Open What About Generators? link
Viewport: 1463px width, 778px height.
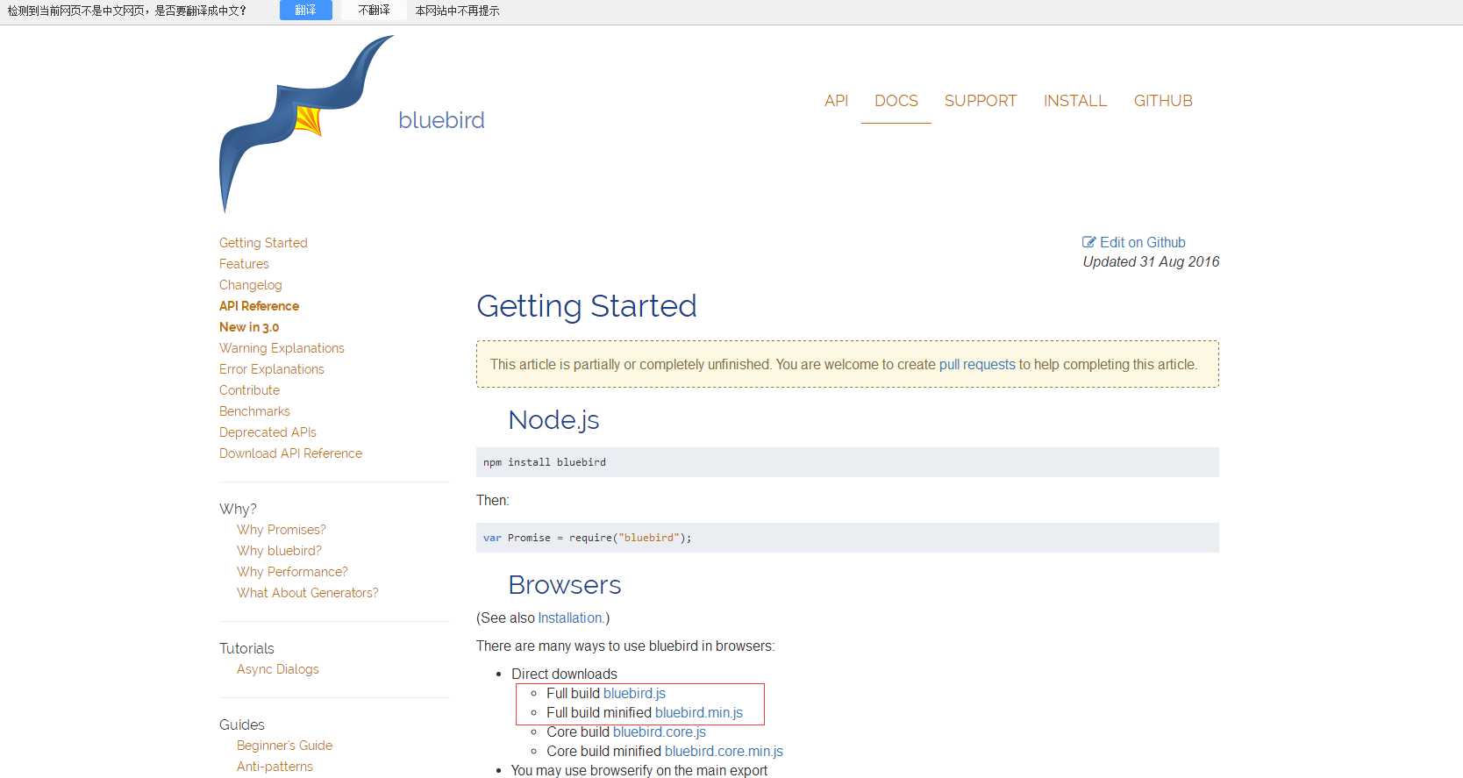(308, 593)
